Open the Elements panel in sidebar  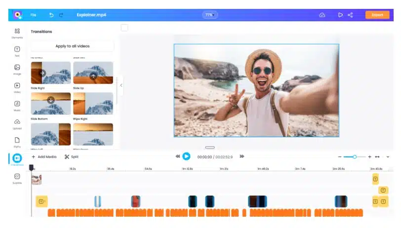click(17, 32)
